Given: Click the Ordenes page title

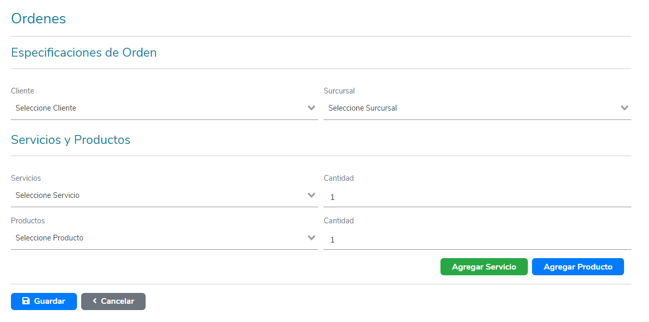Looking at the screenshot, I should [38, 19].
